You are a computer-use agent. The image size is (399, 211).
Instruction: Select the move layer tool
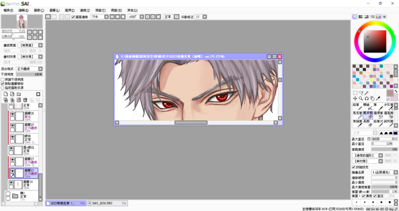pos(355,99)
